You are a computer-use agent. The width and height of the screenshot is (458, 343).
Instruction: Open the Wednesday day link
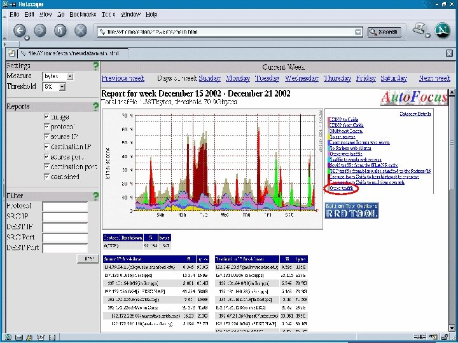point(302,78)
